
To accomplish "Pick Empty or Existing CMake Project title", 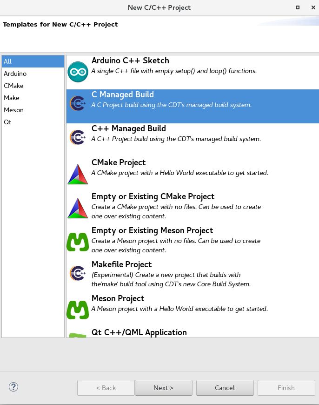I will [153, 196].
